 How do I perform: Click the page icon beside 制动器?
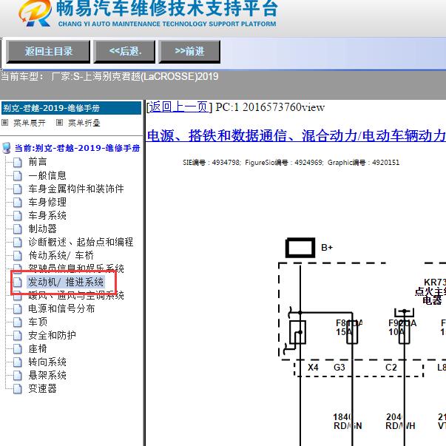pyautogui.click(x=18, y=229)
